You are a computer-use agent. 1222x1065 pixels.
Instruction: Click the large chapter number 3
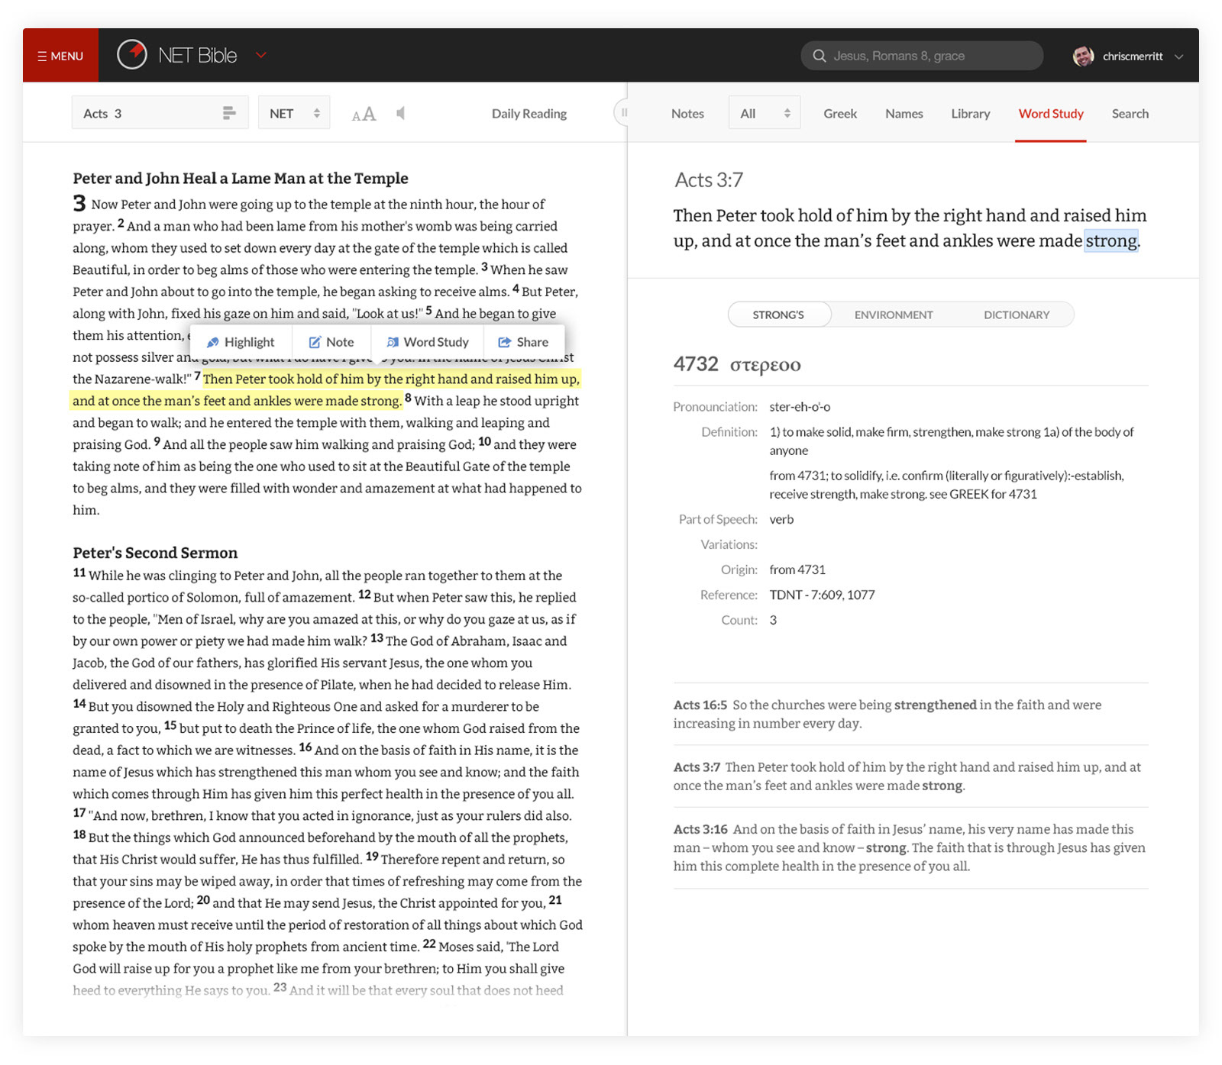click(79, 203)
